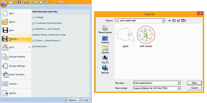Click the open folder icon beside Open...

(5, 22)
